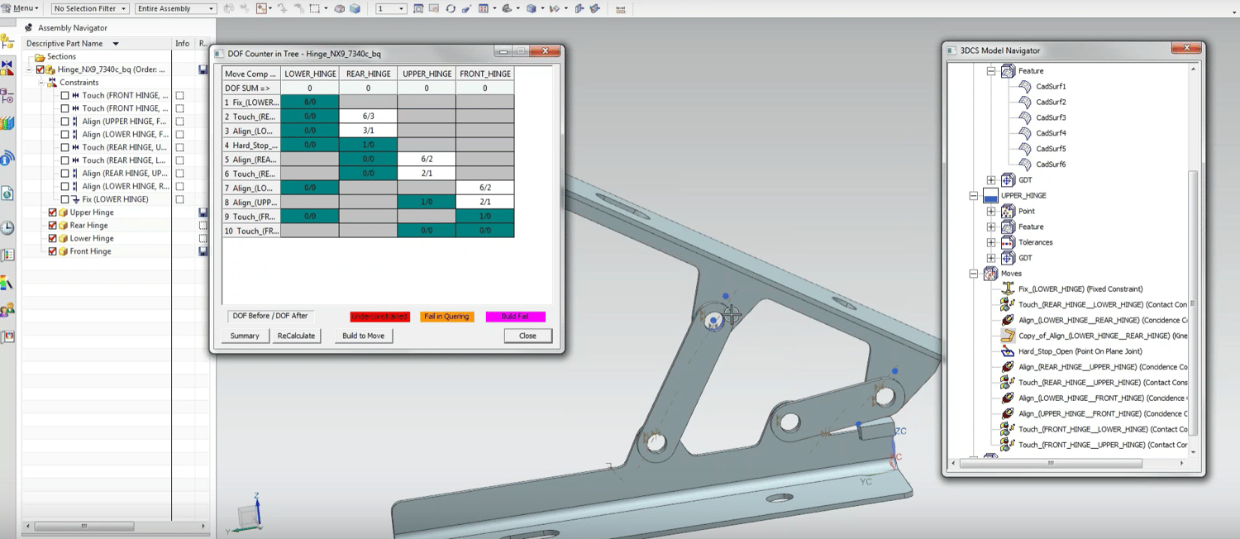Click the Refresh view circular-arrows toolbar icon
Viewport: 1240px width, 539px height.
(451, 8)
